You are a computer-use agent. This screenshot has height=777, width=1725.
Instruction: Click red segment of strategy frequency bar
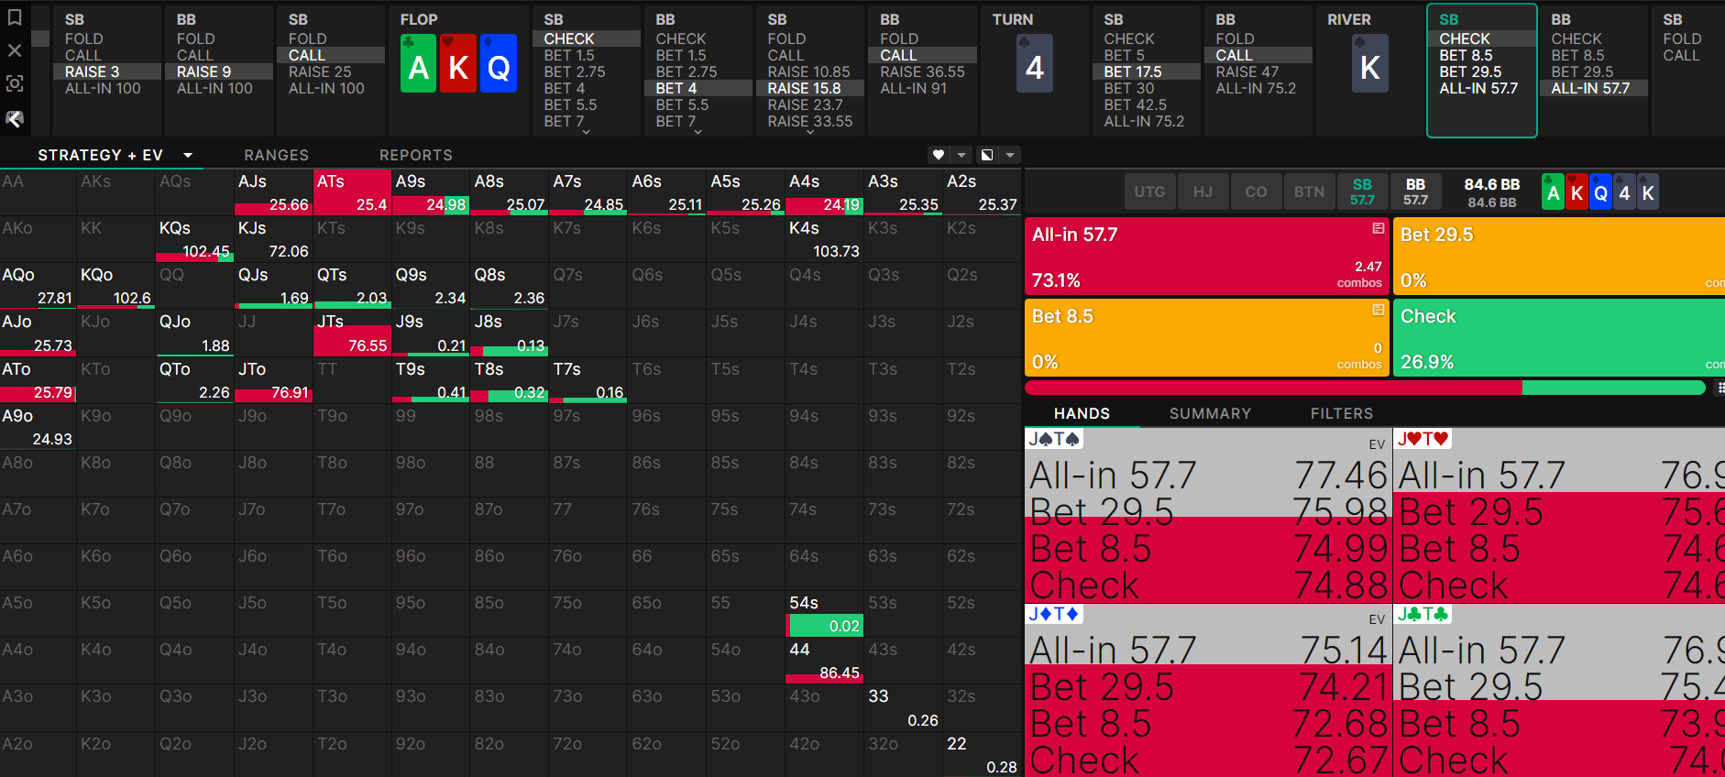[1273, 388]
